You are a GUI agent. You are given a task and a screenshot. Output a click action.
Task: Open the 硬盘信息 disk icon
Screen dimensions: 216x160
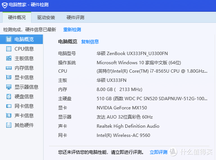tap(9, 97)
